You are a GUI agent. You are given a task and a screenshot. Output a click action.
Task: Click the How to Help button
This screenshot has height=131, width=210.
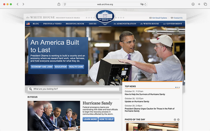click(x=106, y=119)
